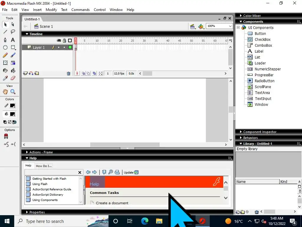Open the stage zoom 100% dropdown
The image size is (302, 227).
tap(230, 26)
